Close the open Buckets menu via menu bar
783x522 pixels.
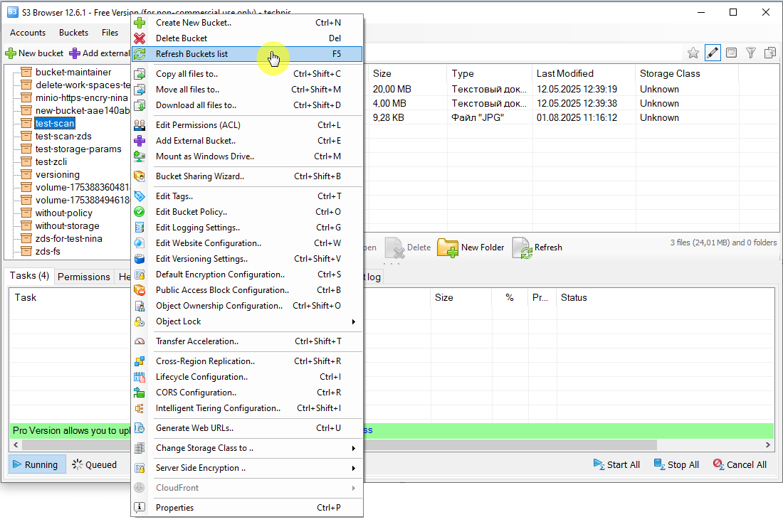pos(73,33)
